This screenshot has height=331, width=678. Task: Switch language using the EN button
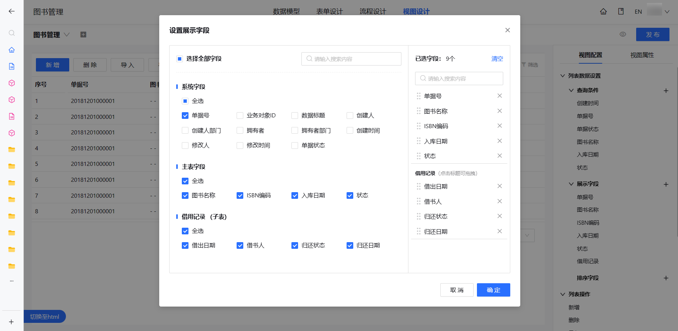pyautogui.click(x=638, y=12)
